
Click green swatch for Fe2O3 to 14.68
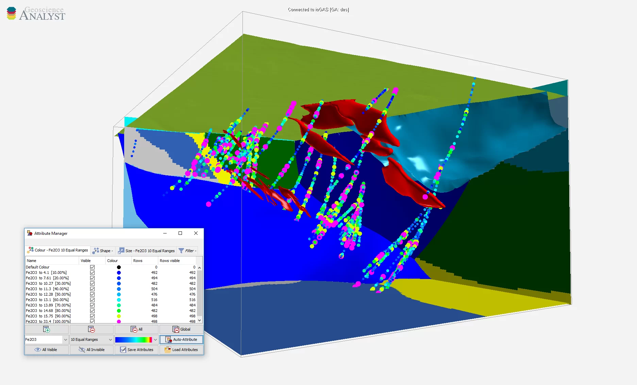point(119,311)
